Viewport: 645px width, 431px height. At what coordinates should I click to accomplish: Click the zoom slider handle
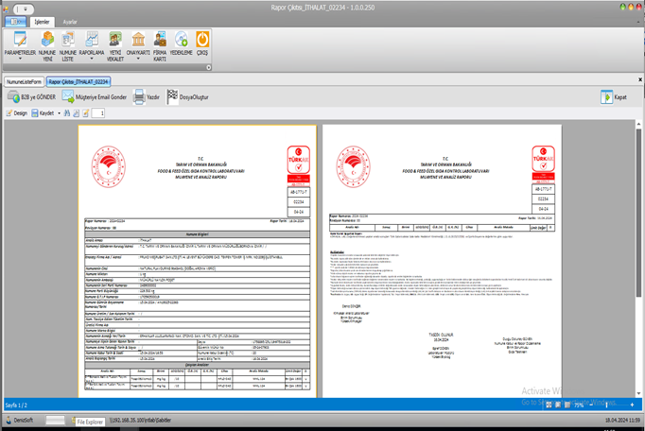[x=606, y=405]
